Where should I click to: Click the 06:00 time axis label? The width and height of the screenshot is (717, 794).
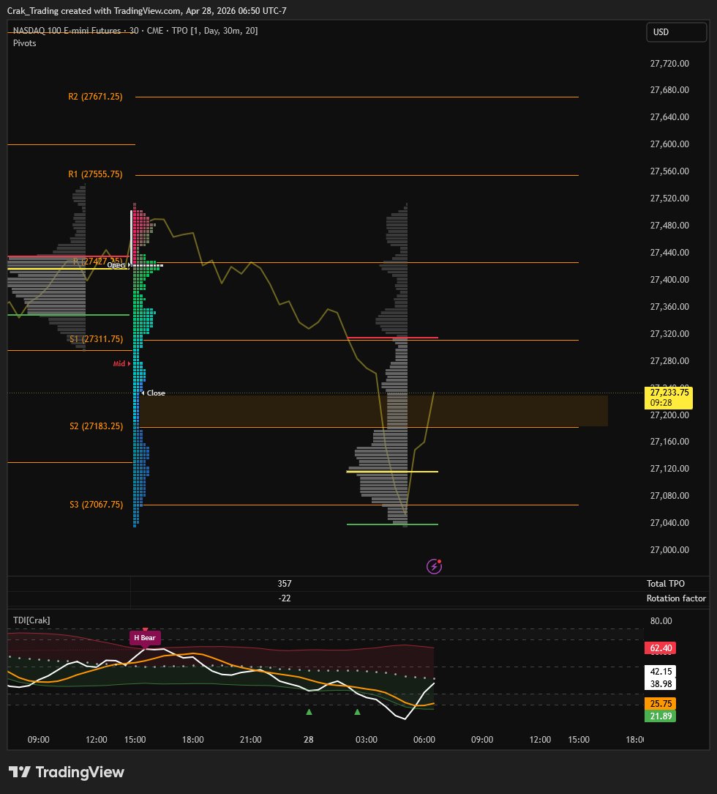tap(424, 739)
